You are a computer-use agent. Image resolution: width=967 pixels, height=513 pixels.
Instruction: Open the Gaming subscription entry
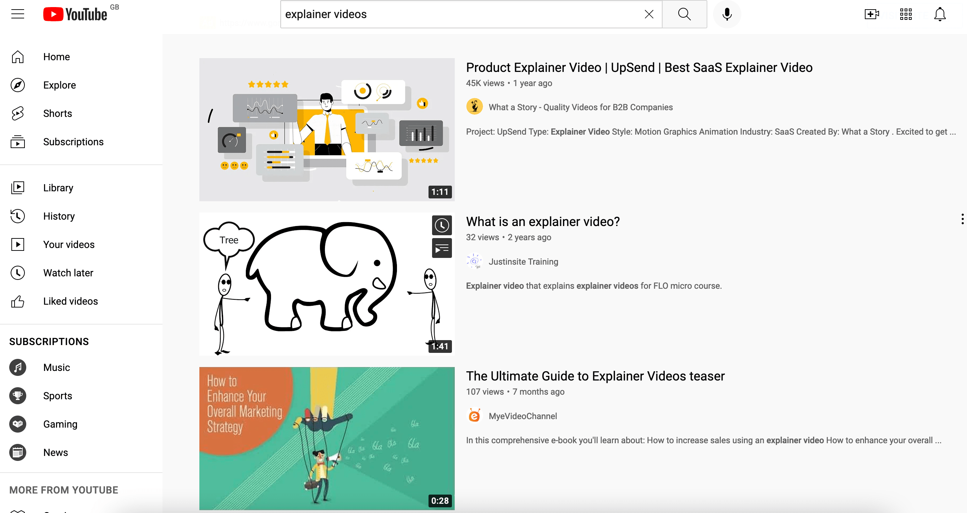tap(60, 424)
